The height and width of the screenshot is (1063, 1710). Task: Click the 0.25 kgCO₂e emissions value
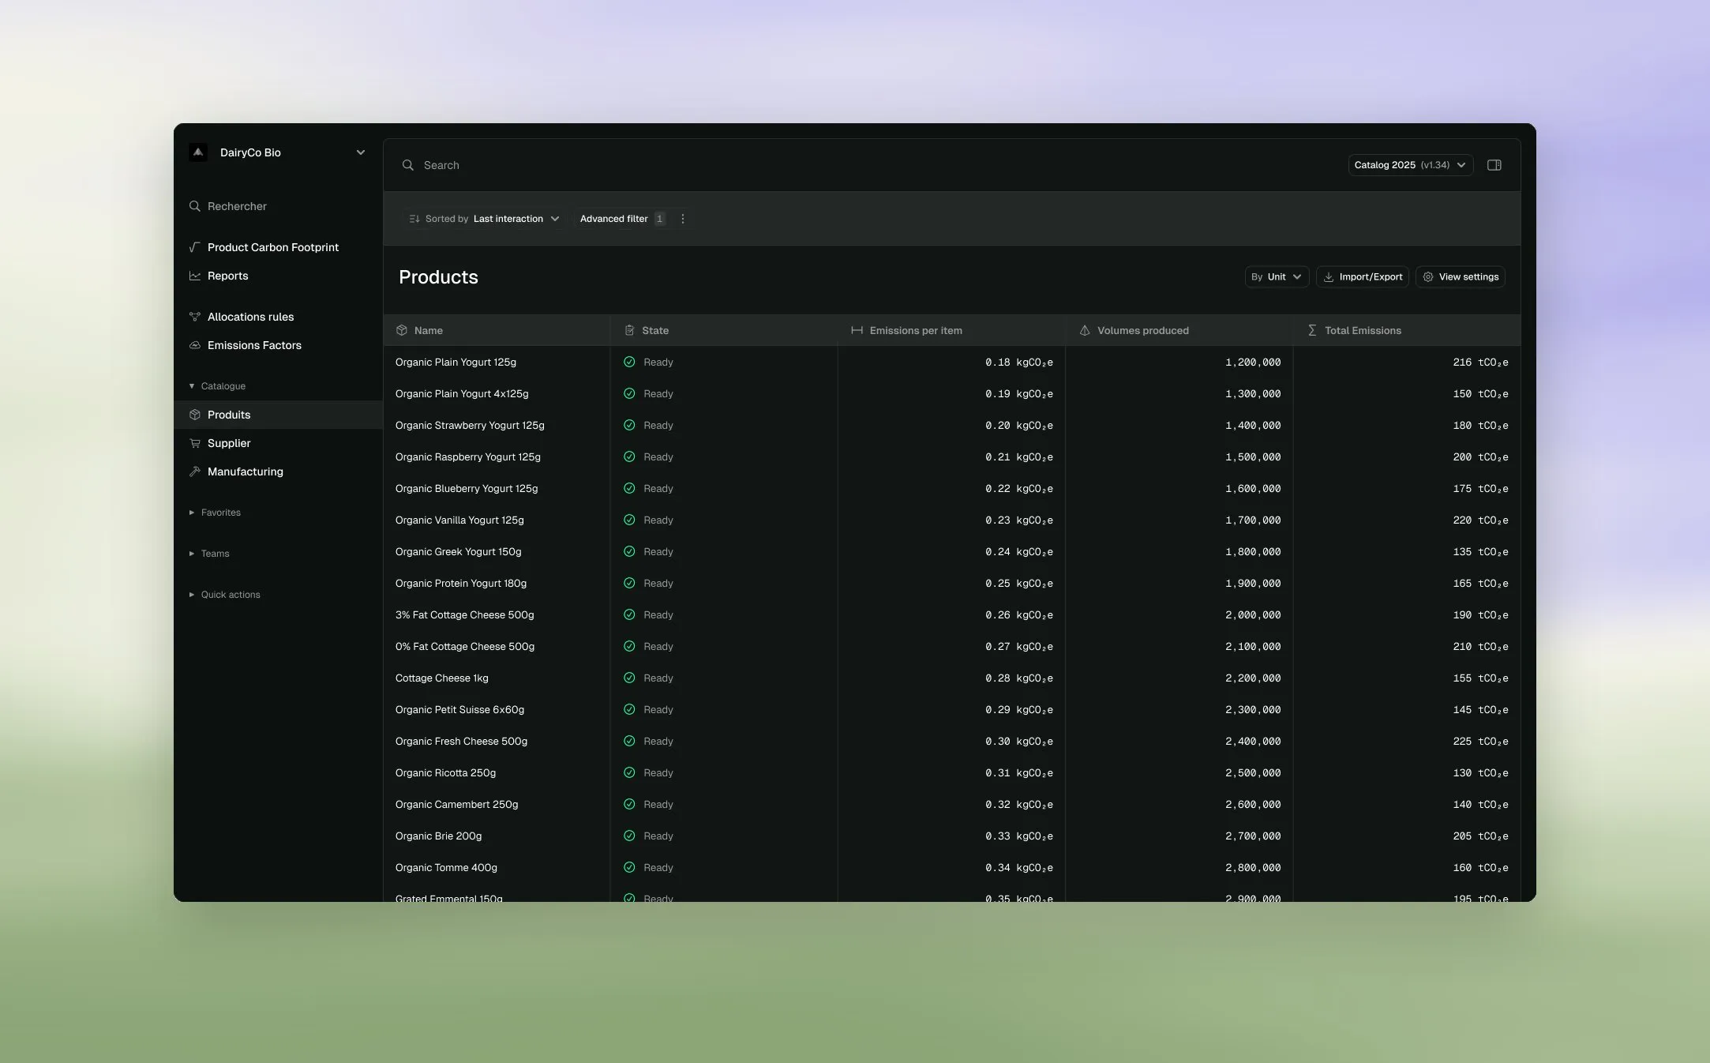click(x=1018, y=584)
